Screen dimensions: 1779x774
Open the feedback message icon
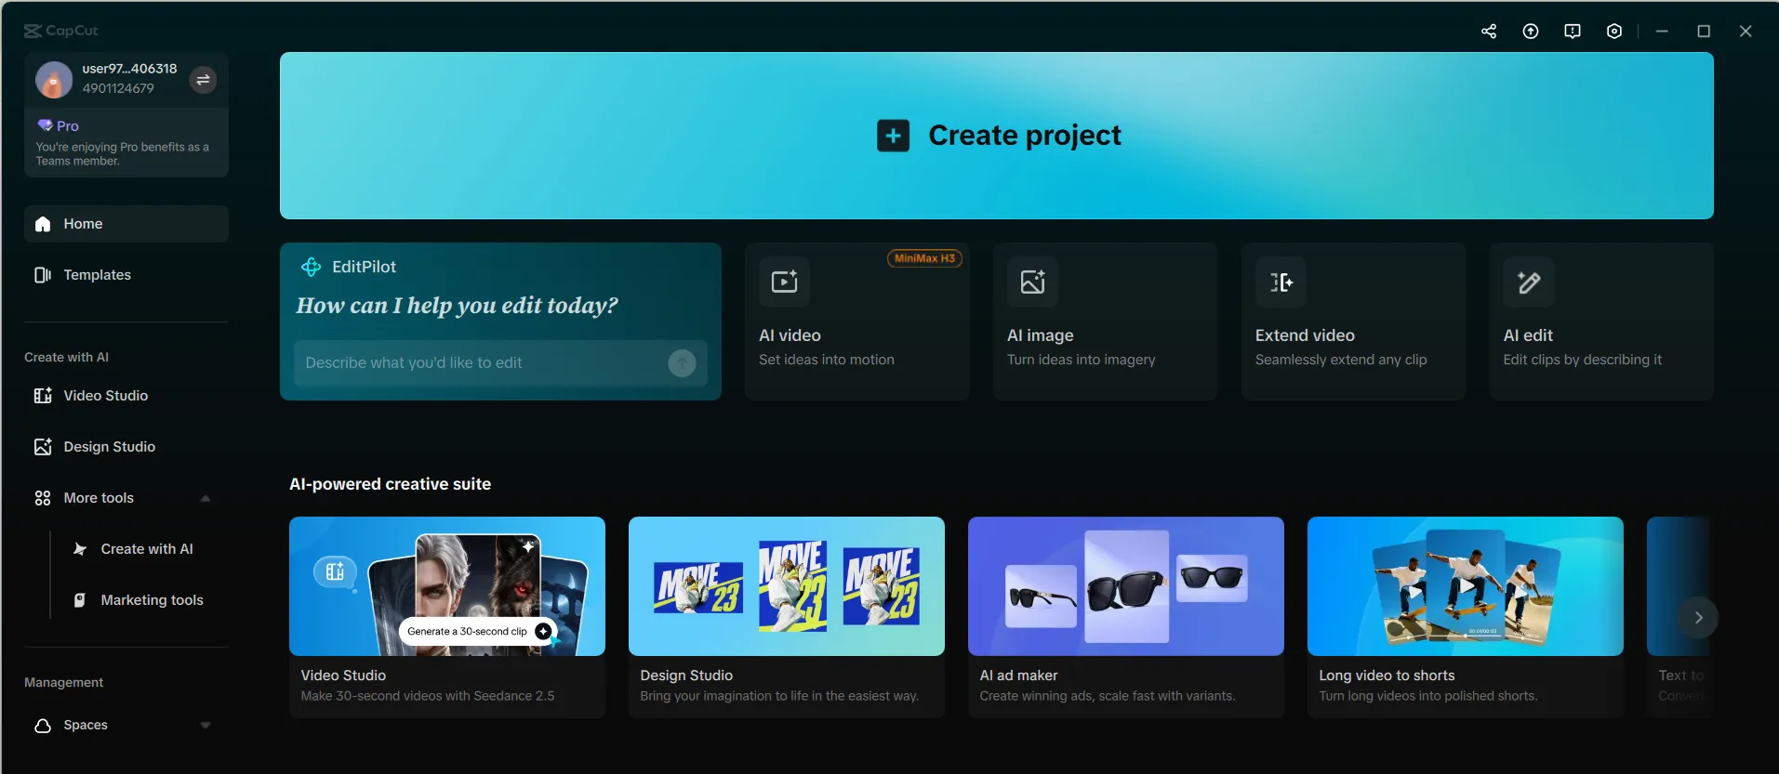tap(1573, 31)
